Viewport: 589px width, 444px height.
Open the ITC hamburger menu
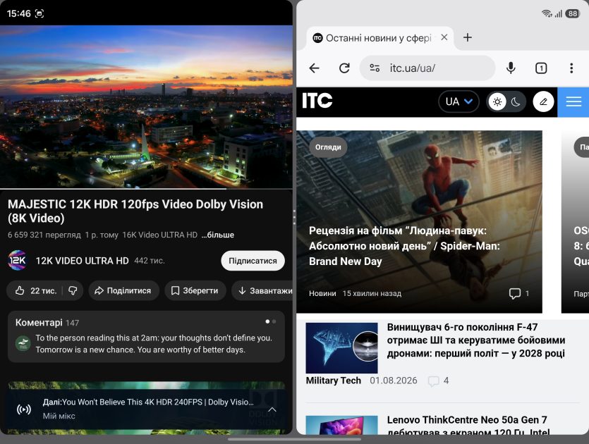coord(573,101)
